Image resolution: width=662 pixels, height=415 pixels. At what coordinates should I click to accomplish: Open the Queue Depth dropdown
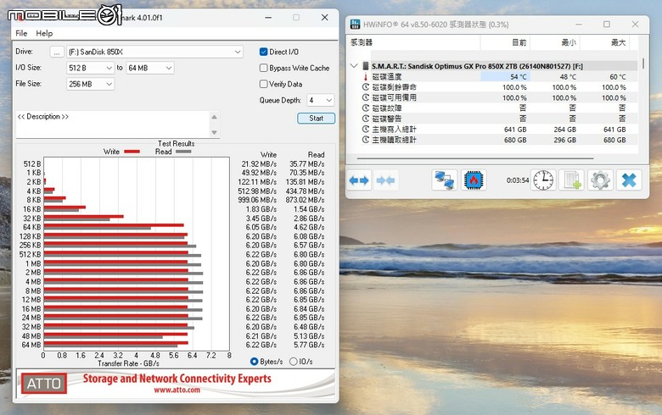[x=321, y=100]
